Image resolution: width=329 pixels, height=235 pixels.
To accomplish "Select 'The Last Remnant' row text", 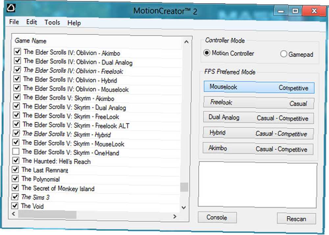I will click(x=45, y=170).
